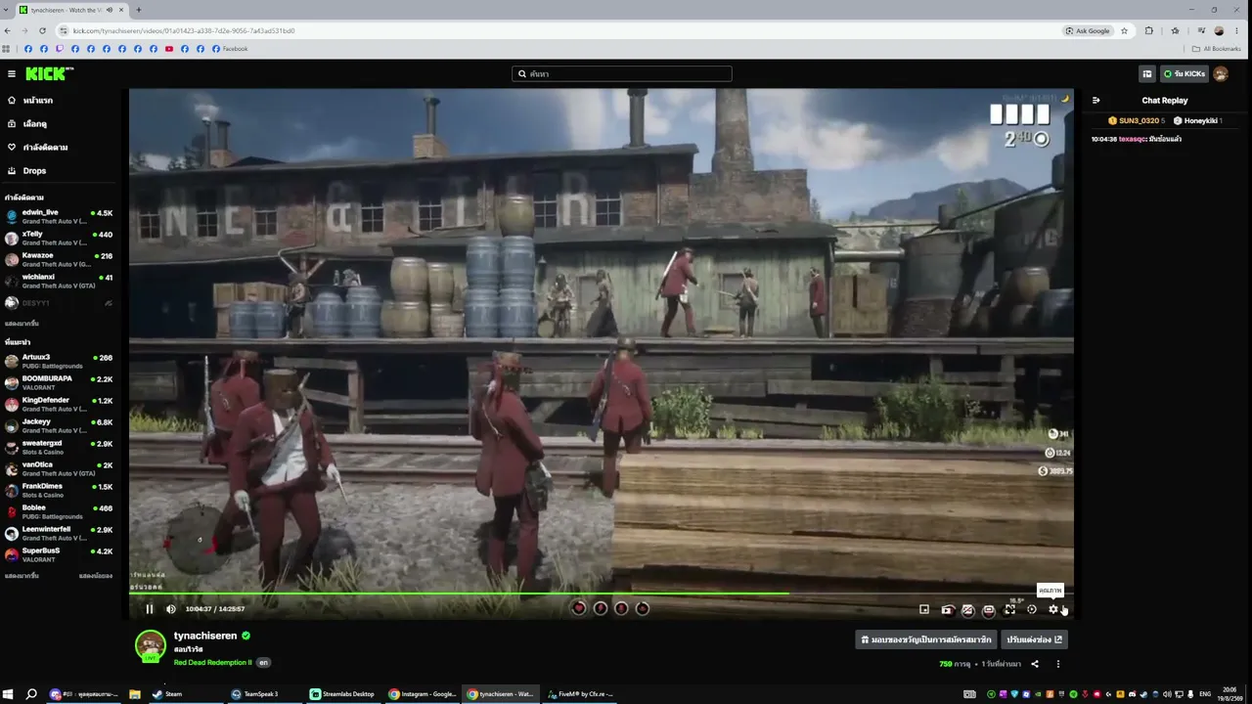This screenshot has width=1252, height=704.
Task: Select the sweatergxd channel row
Action: point(59,447)
